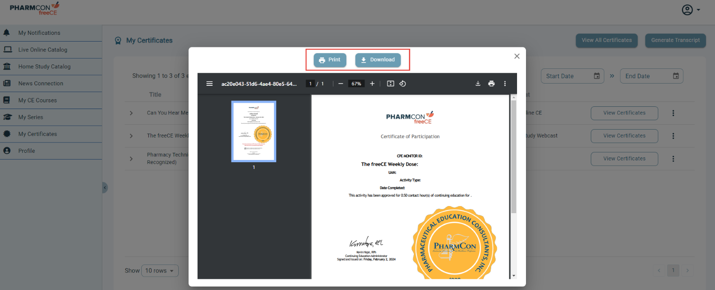Zoom out the PDF with the minus icon
715x290 pixels.
tap(341, 84)
